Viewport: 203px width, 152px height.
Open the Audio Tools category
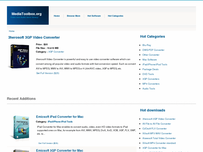[x=149, y=89]
